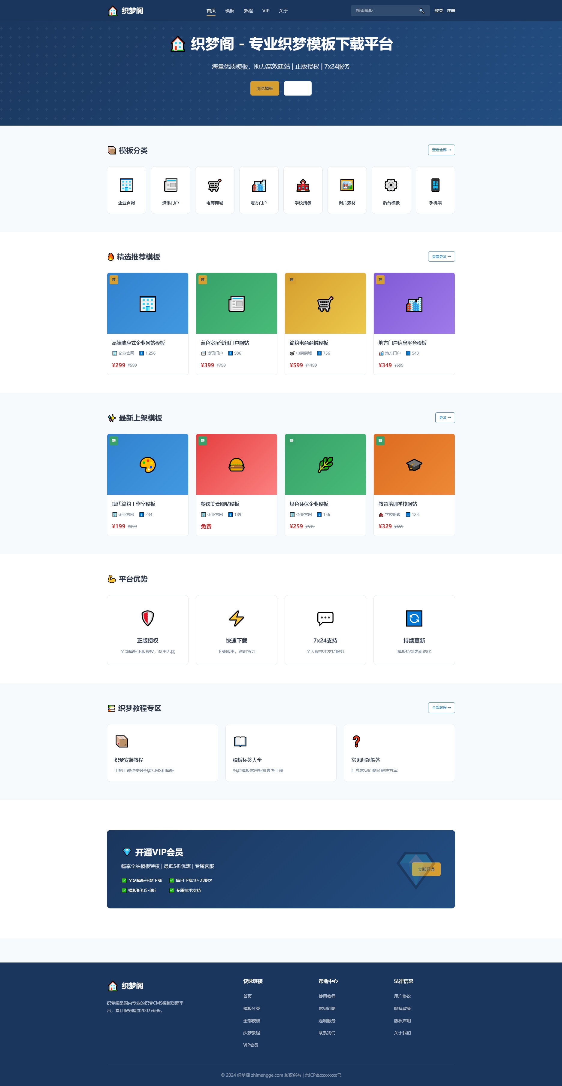562x1086 pixels.
Task: Click the footer 织梦阁 house logo
Action: (113, 986)
